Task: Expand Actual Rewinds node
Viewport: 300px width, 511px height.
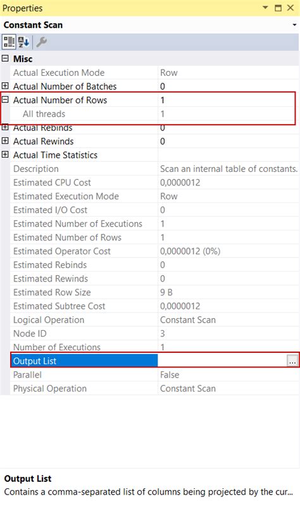Action: pyautogui.click(x=5, y=141)
